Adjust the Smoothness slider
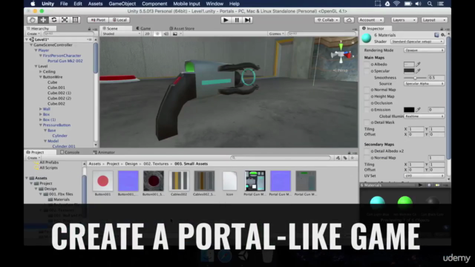475x267 pixels. click(x=415, y=78)
